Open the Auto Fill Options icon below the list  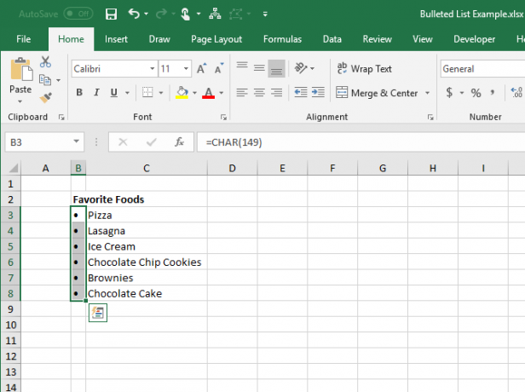point(98,313)
